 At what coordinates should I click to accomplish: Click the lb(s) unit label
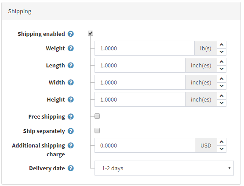[206, 48]
